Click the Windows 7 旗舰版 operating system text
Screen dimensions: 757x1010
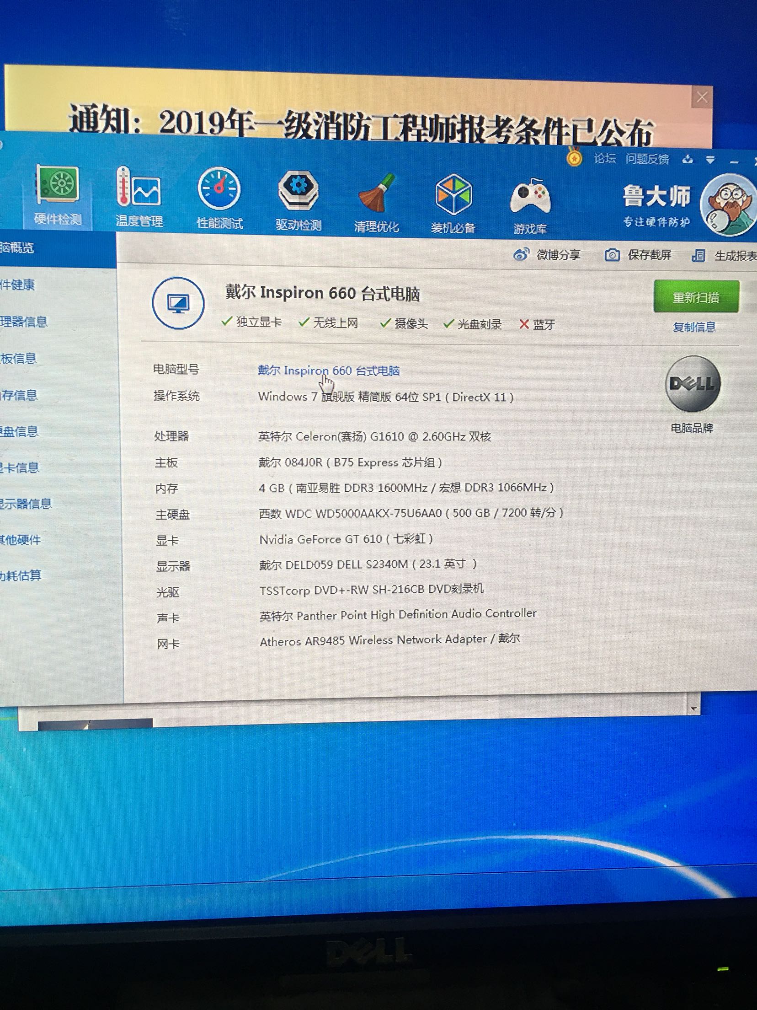pyautogui.click(x=386, y=397)
